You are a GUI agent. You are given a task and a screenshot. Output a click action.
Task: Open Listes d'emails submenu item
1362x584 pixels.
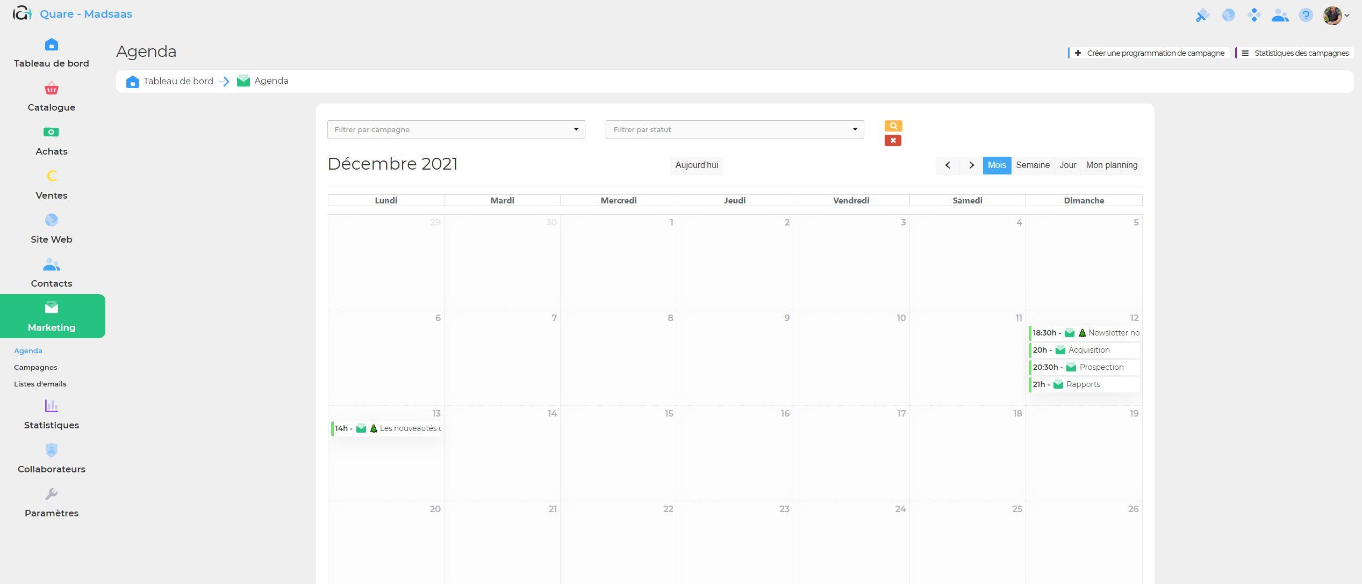(x=40, y=384)
